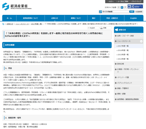The height and width of the screenshot is (129, 146).
Task: Open the サイトマップ link
Action: (136, 1)
